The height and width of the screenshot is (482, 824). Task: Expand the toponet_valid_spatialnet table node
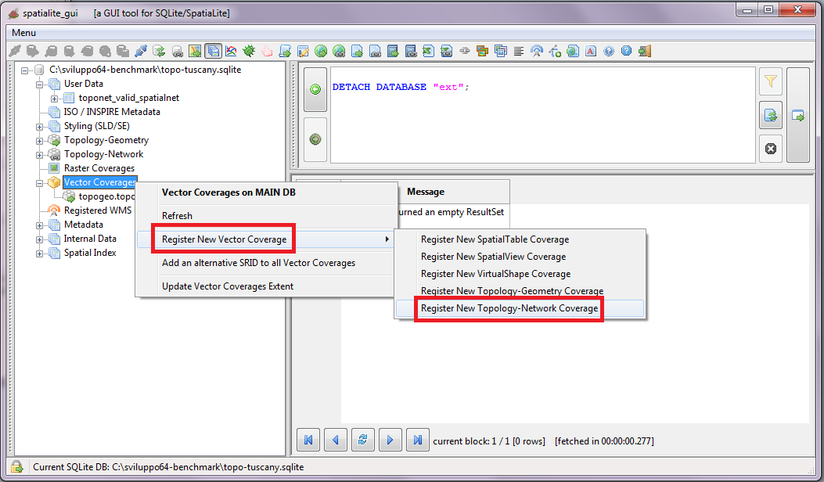tap(54, 99)
